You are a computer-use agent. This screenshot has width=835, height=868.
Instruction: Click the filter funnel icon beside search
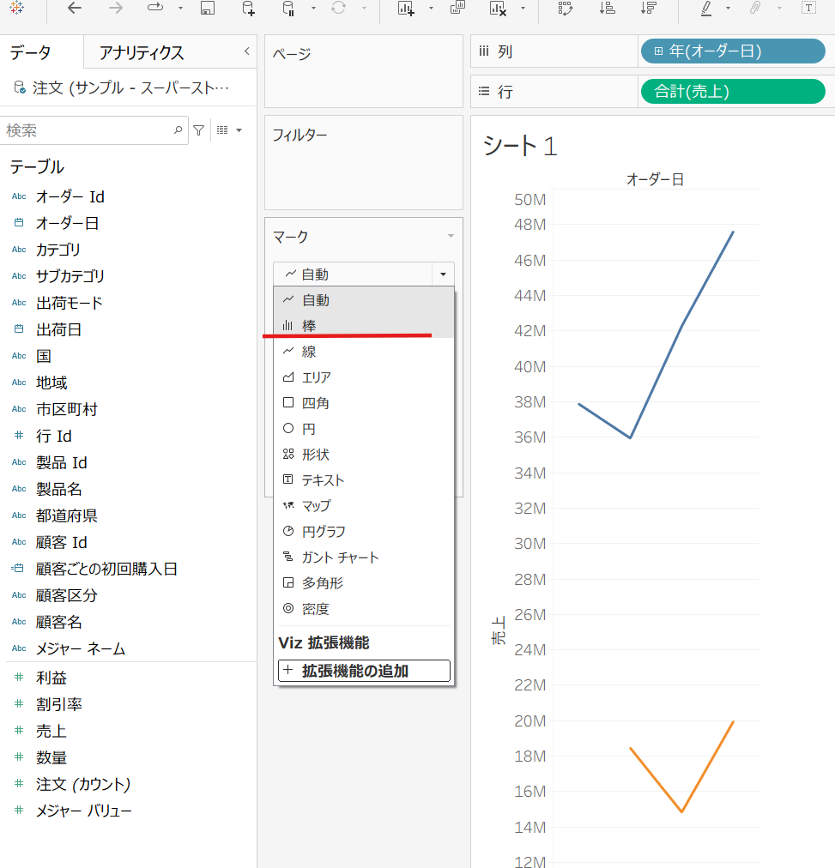tap(199, 130)
